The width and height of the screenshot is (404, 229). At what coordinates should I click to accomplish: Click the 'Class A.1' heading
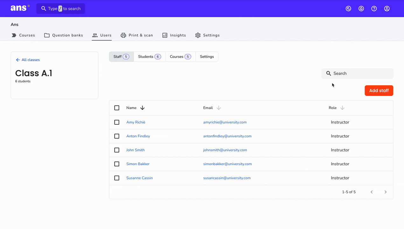tap(34, 73)
